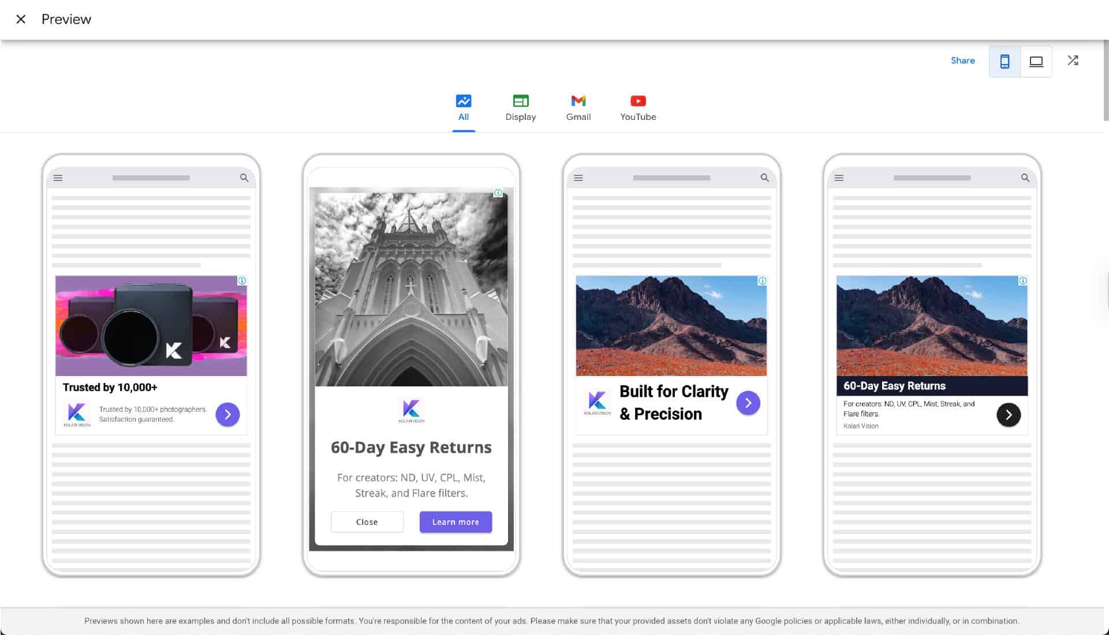Click the shuffle previews icon
Image resolution: width=1109 pixels, height=635 pixels.
click(1073, 61)
